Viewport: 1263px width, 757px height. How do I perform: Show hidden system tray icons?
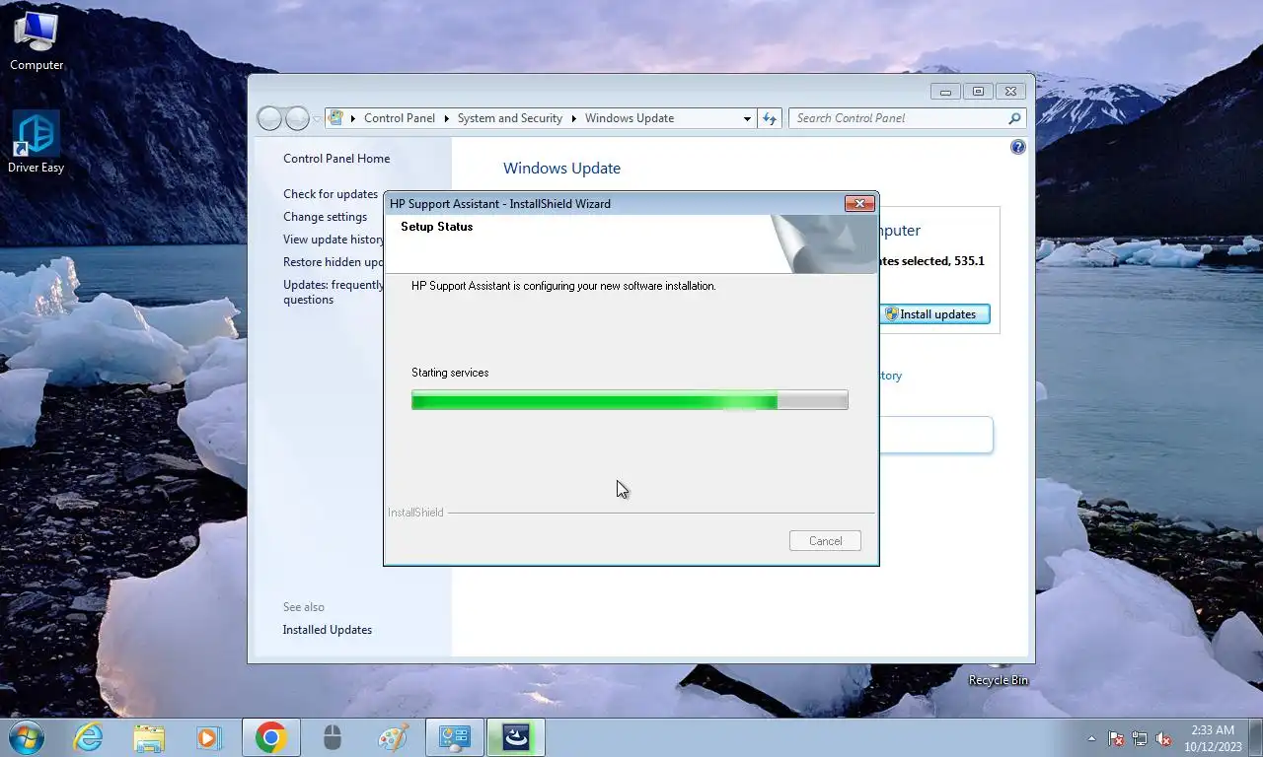tap(1091, 738)
